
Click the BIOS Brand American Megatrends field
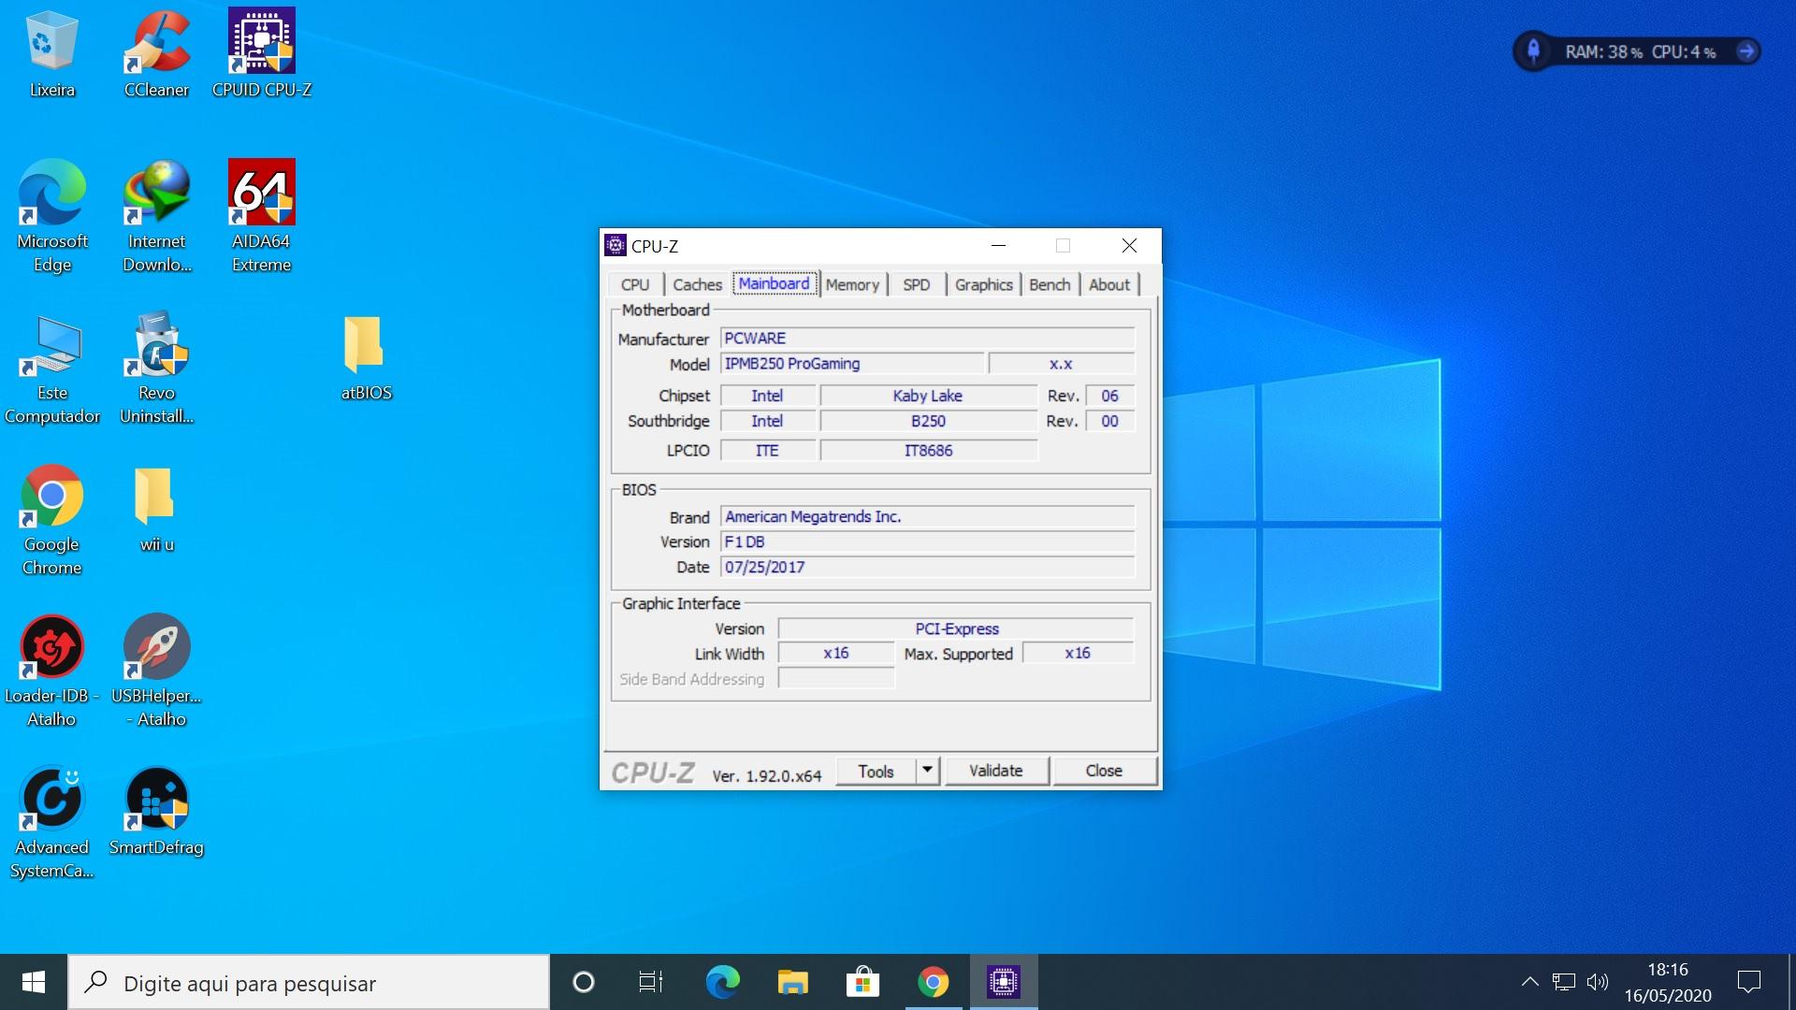[x=928, y=517]
